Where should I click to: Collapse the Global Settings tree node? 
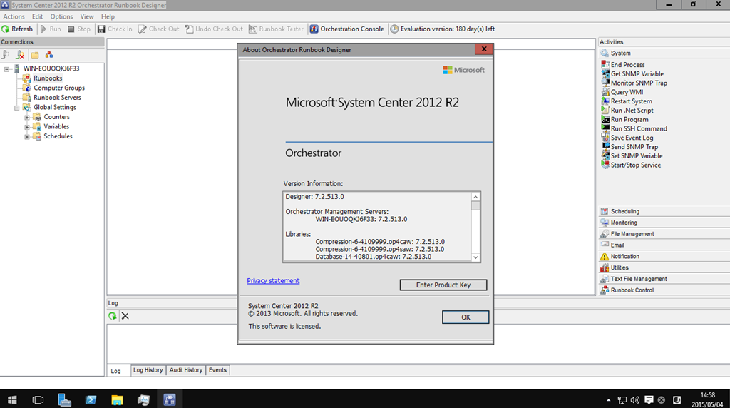click(x=17, y=108)
